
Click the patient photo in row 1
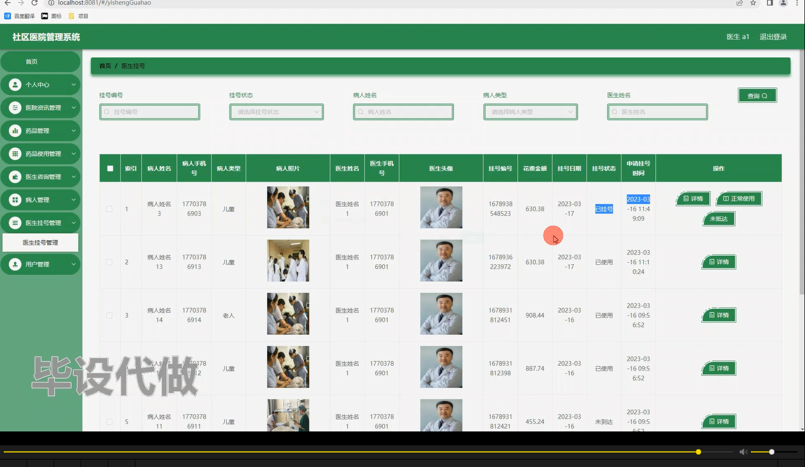click(x=288, y=207)
